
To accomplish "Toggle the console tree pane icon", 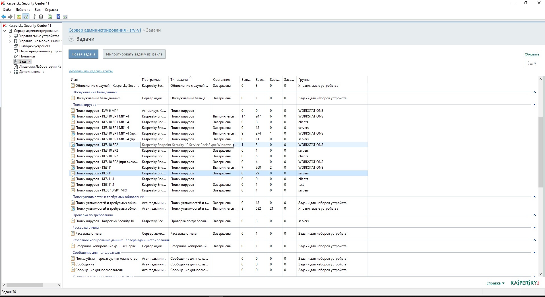I will [x=26, y=17].
